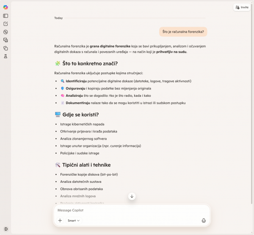Start a new chat with compose icon

6,24
